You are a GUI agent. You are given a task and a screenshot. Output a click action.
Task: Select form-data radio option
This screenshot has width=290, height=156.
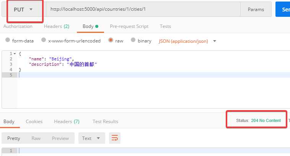click(x=8, y=40)
